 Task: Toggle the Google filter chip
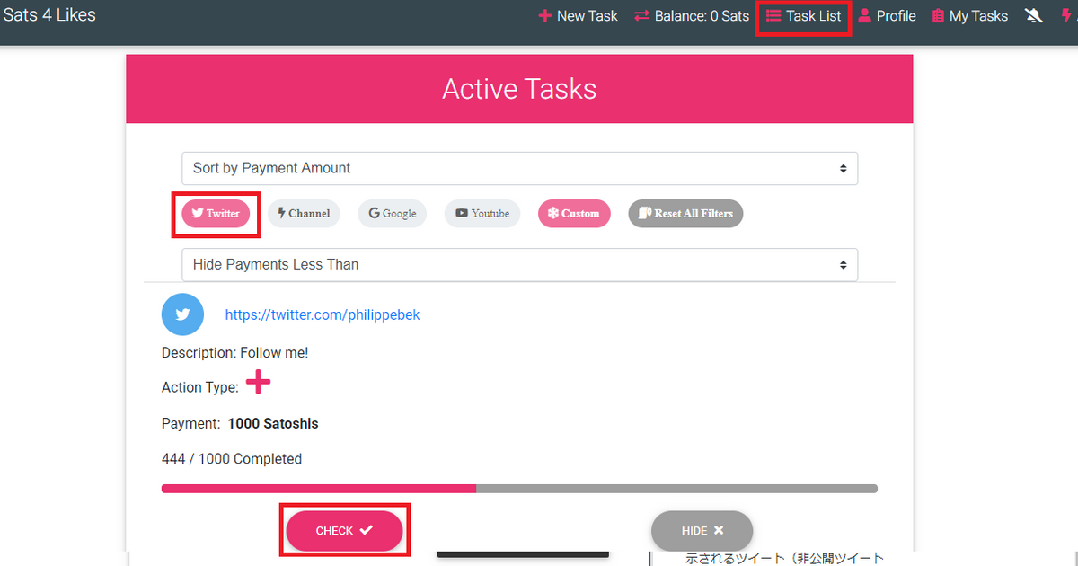392,214
